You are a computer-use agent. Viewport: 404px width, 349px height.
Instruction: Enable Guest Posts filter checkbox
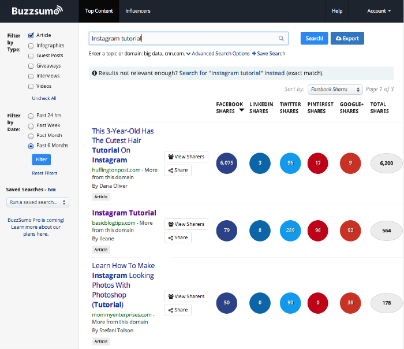click(31, 56)
